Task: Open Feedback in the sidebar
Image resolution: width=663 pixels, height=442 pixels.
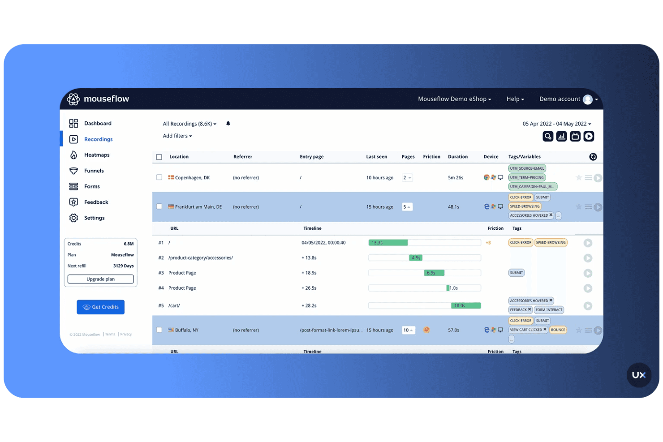Action: tap(89, 202)
